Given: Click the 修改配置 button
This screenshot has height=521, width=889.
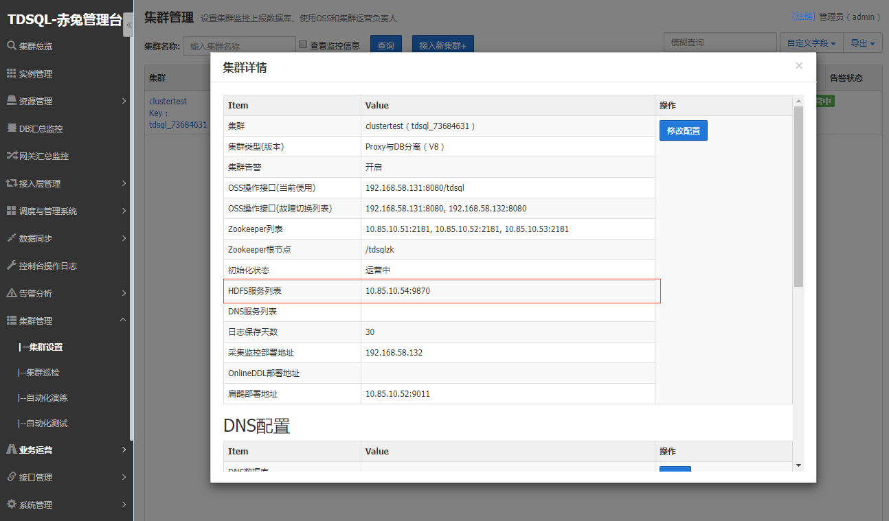Looking at the screenshot, I should (x=683, y=130).
